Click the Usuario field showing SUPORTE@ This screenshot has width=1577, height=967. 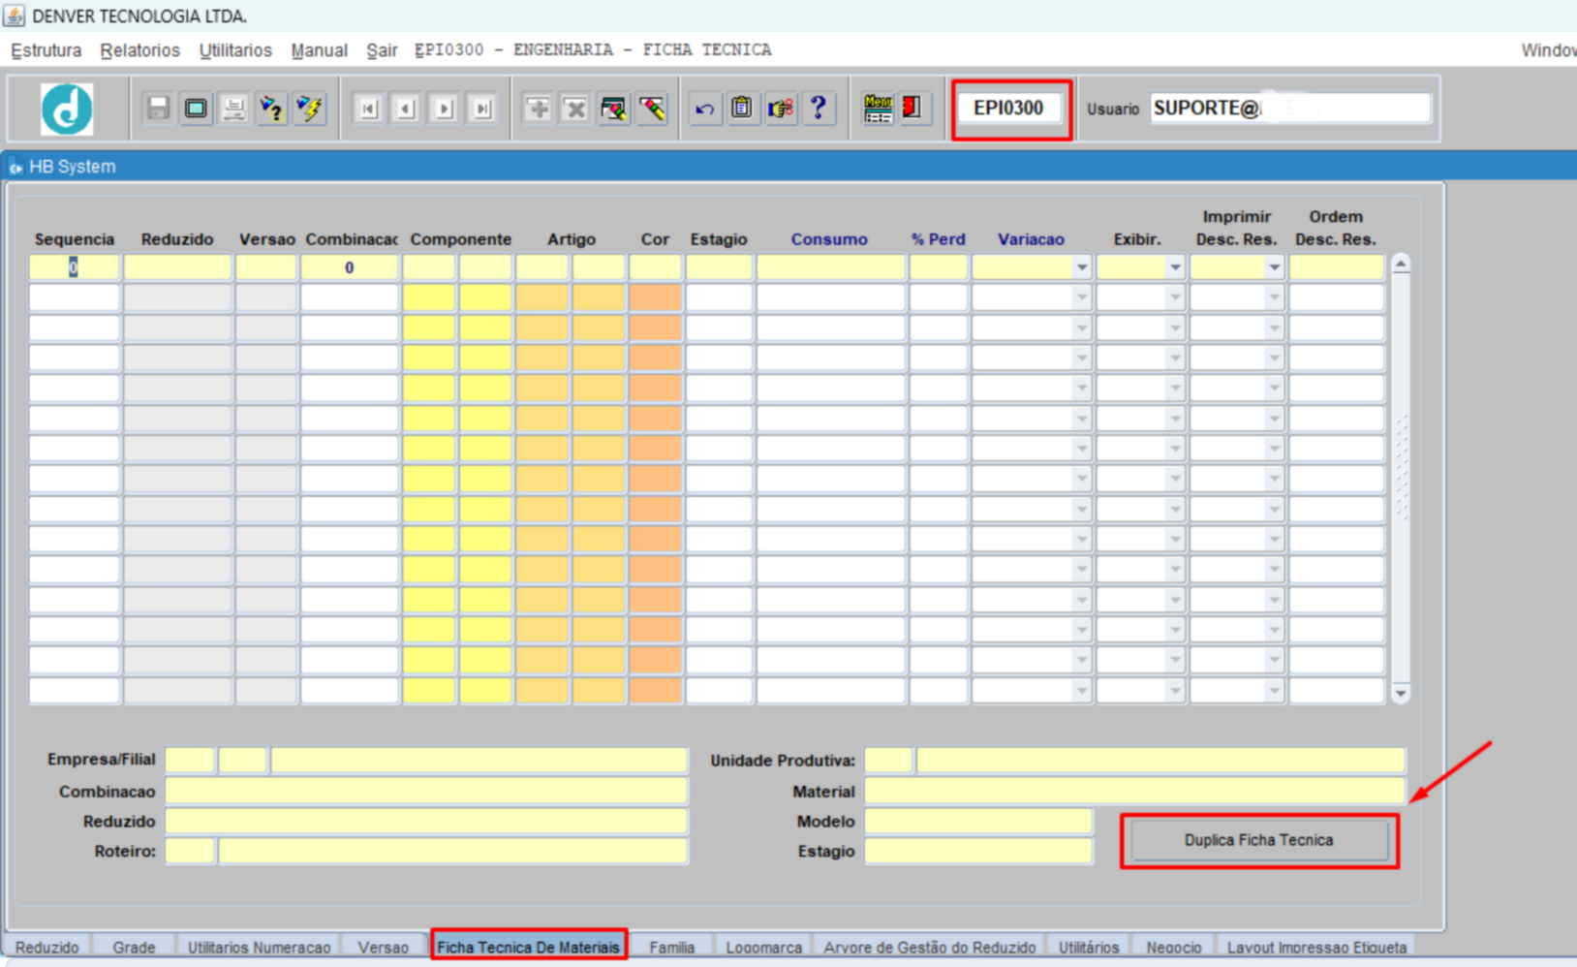(1290, 108)
